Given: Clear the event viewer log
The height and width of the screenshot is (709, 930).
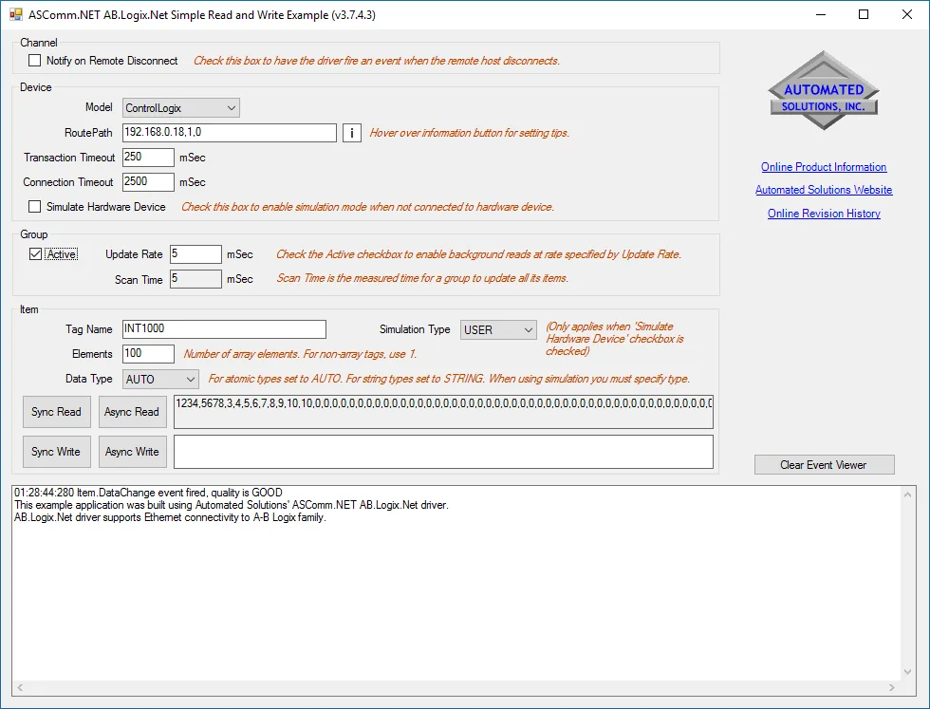Looking at the screenshot, I should click(x=824, y=464).
